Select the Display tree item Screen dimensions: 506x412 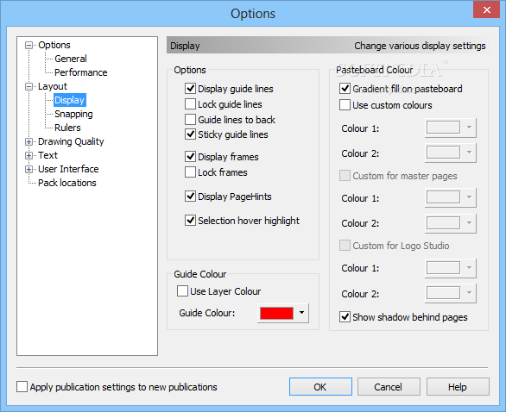click(x=69, y=100)
